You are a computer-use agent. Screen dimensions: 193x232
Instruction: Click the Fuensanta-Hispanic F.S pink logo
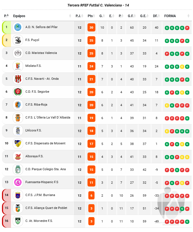click(18, 182)
